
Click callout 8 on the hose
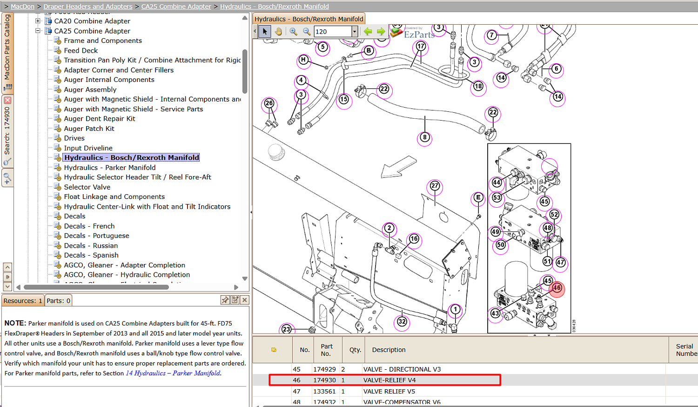tap(424, 137)
